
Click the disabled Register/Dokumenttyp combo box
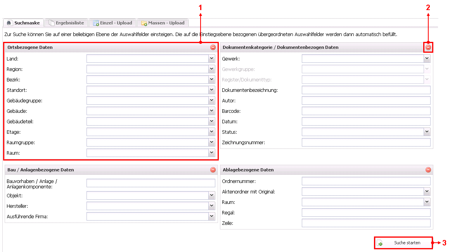366,79
